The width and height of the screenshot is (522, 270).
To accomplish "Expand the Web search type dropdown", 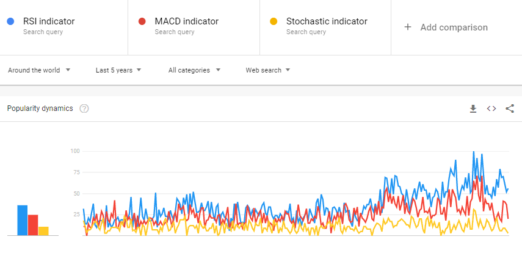I will 268,70.
